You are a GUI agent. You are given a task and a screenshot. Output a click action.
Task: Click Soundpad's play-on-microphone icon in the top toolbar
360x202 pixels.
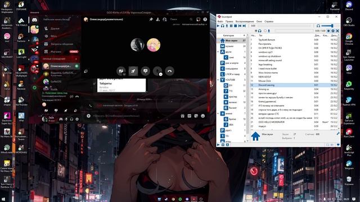[x=227, y=26]
